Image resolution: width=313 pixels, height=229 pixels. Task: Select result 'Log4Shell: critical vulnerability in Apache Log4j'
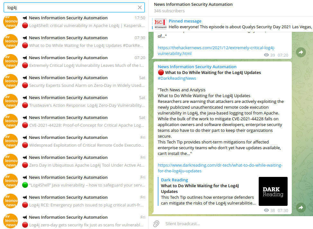(x=74, y=22)
